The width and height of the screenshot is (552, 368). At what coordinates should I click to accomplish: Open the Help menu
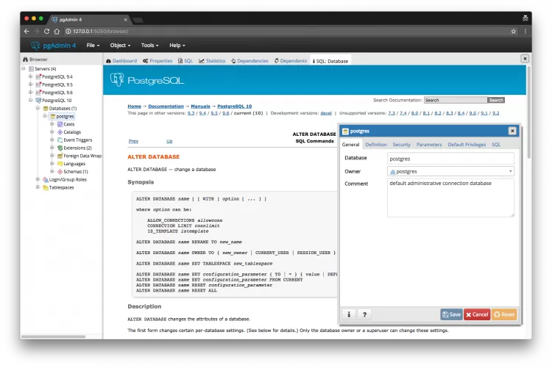pyautogui.click(x=177, y=46)
